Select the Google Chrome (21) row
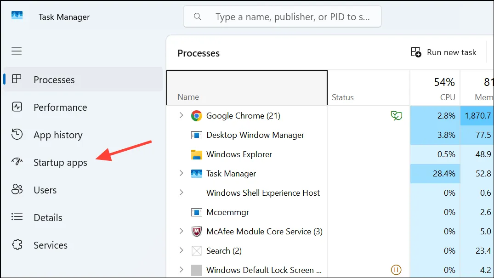The image size is (494, 278). click(330, 116)
